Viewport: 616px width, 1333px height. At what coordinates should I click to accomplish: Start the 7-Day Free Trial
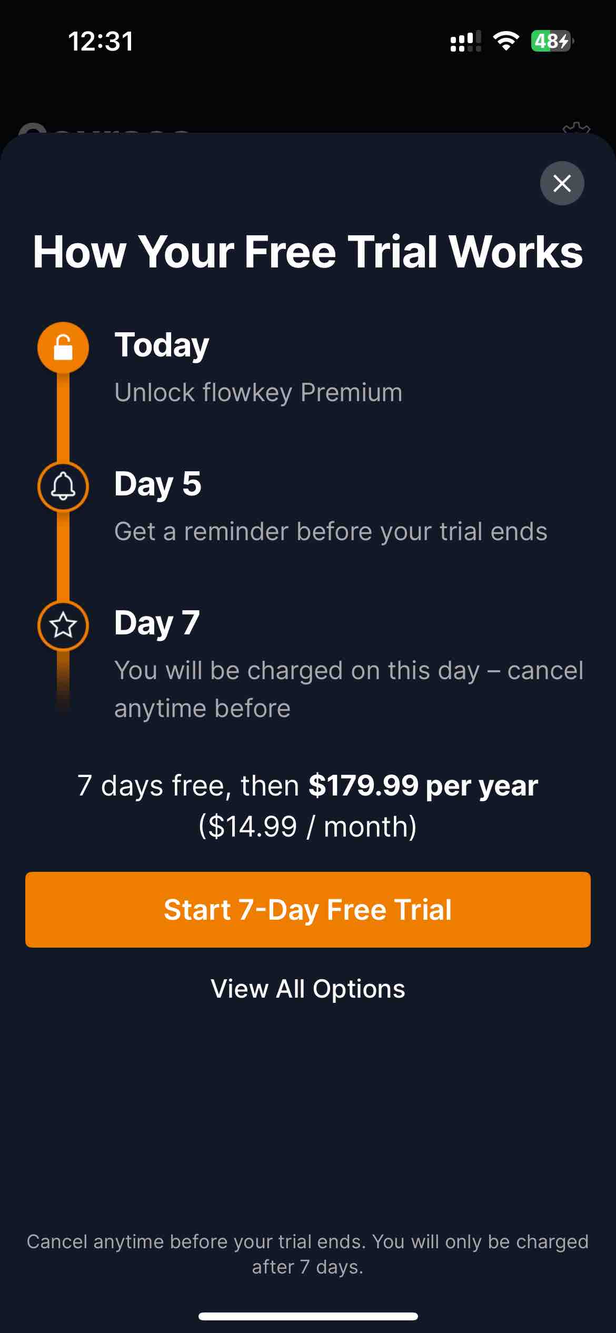coord(308,909)
